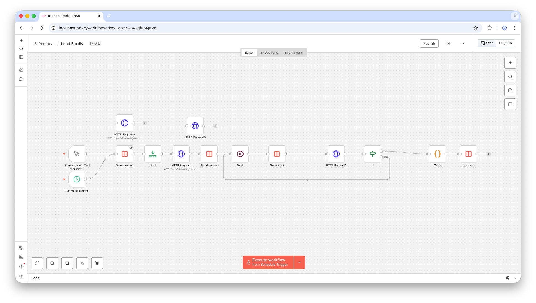Open the add node panel
The image size is (536, 303).
(x=510, y=63)
